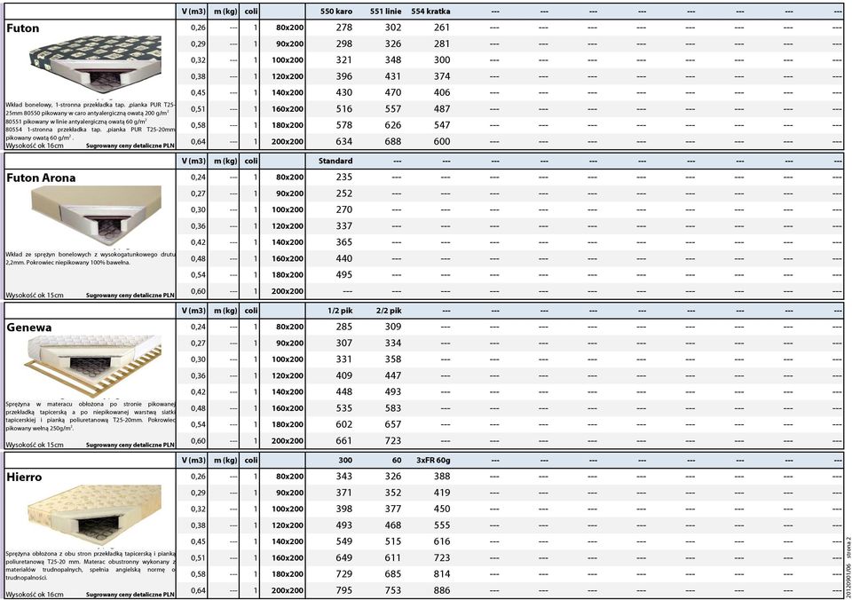Click price 302 in Futon 80x200 row
This screenshot has height=600, width=852.
(393, 28)
